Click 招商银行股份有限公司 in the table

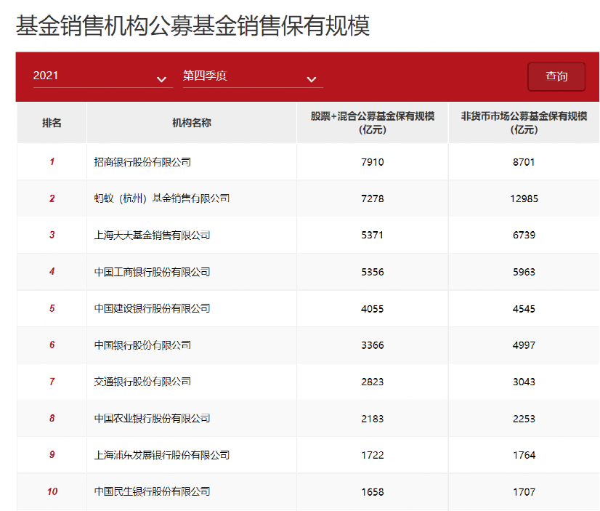[x=142, y=162]
